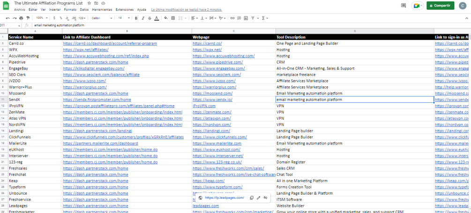Open the vertical align dropdown
The width and height of the screenshot is (471, 213).
point(203,18)
